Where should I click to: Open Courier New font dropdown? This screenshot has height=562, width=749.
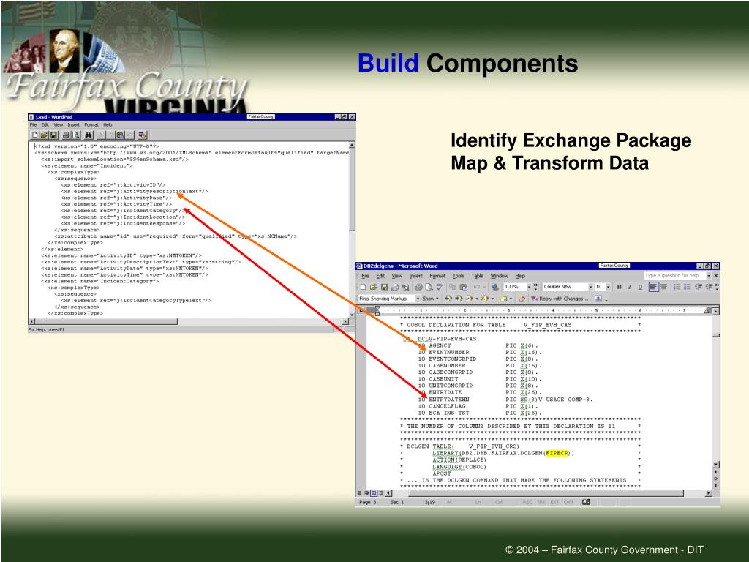click(x=591, y=287)
